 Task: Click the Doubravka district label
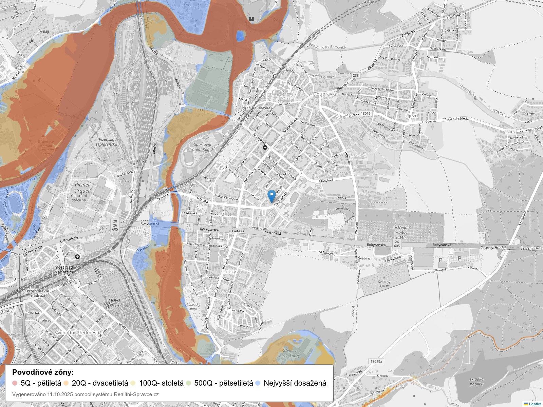click(325, 94)
